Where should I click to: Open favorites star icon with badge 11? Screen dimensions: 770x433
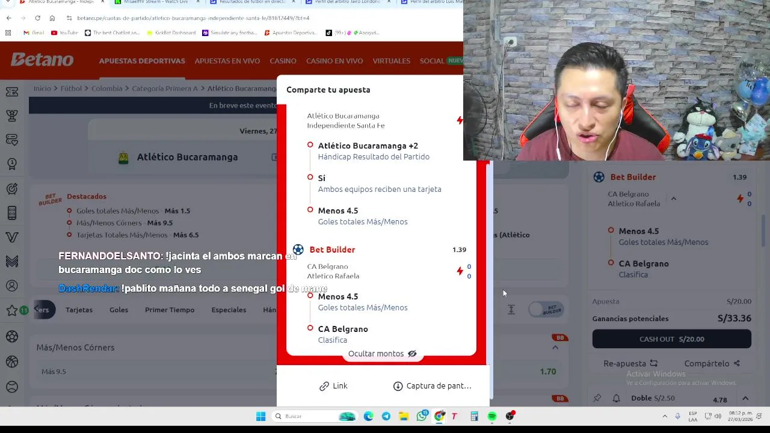[11, 310]
